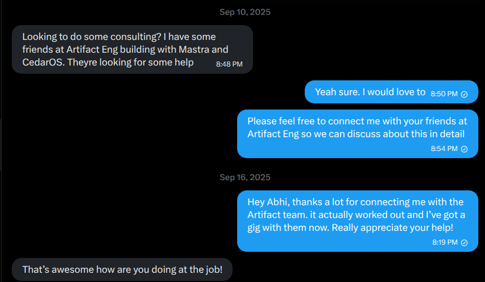Click the 8:19 PM timestamp
The height and width of the screenshot is (282, 485).
pyautogui.click(x=445, y=243)
